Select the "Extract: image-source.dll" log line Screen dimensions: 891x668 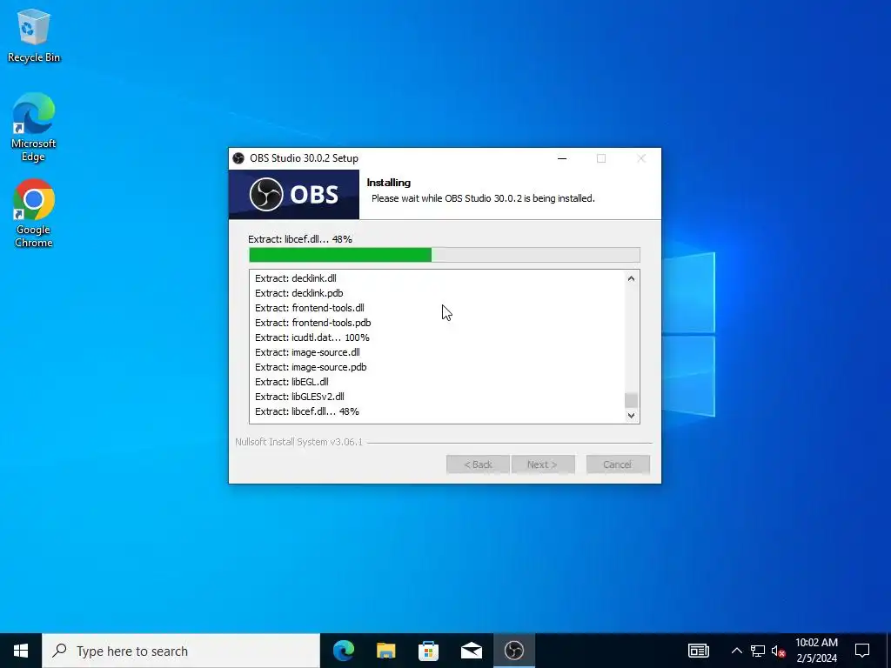coord(307,352)
